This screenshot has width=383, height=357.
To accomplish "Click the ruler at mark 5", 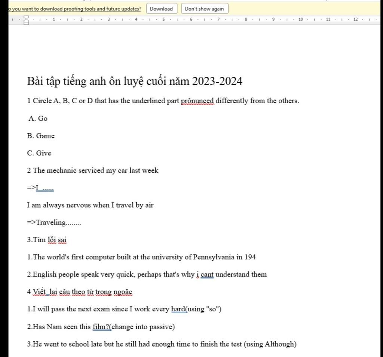I will tap(163, 19).
